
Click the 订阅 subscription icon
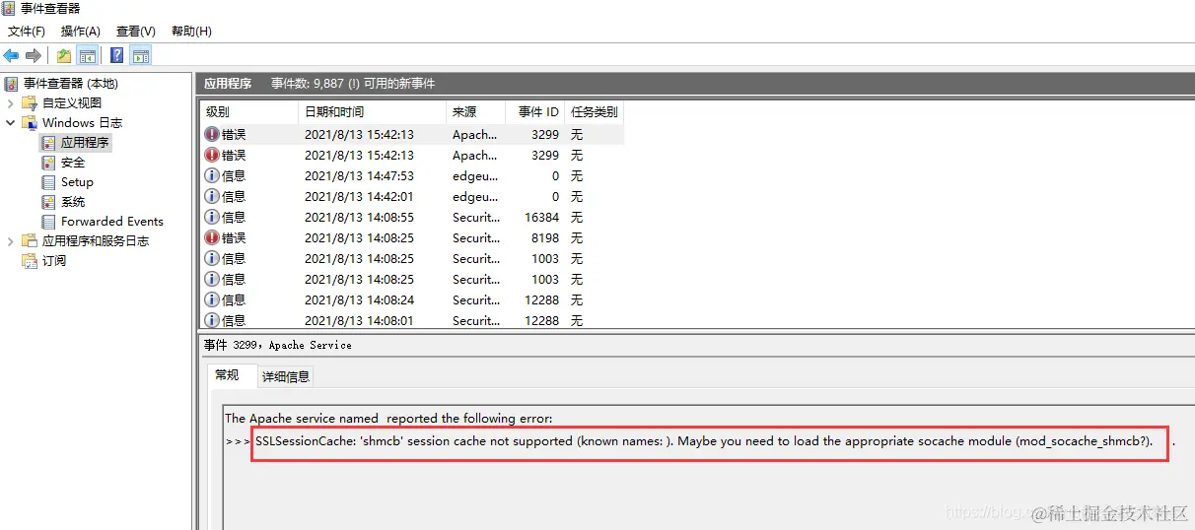pos(30,261)
